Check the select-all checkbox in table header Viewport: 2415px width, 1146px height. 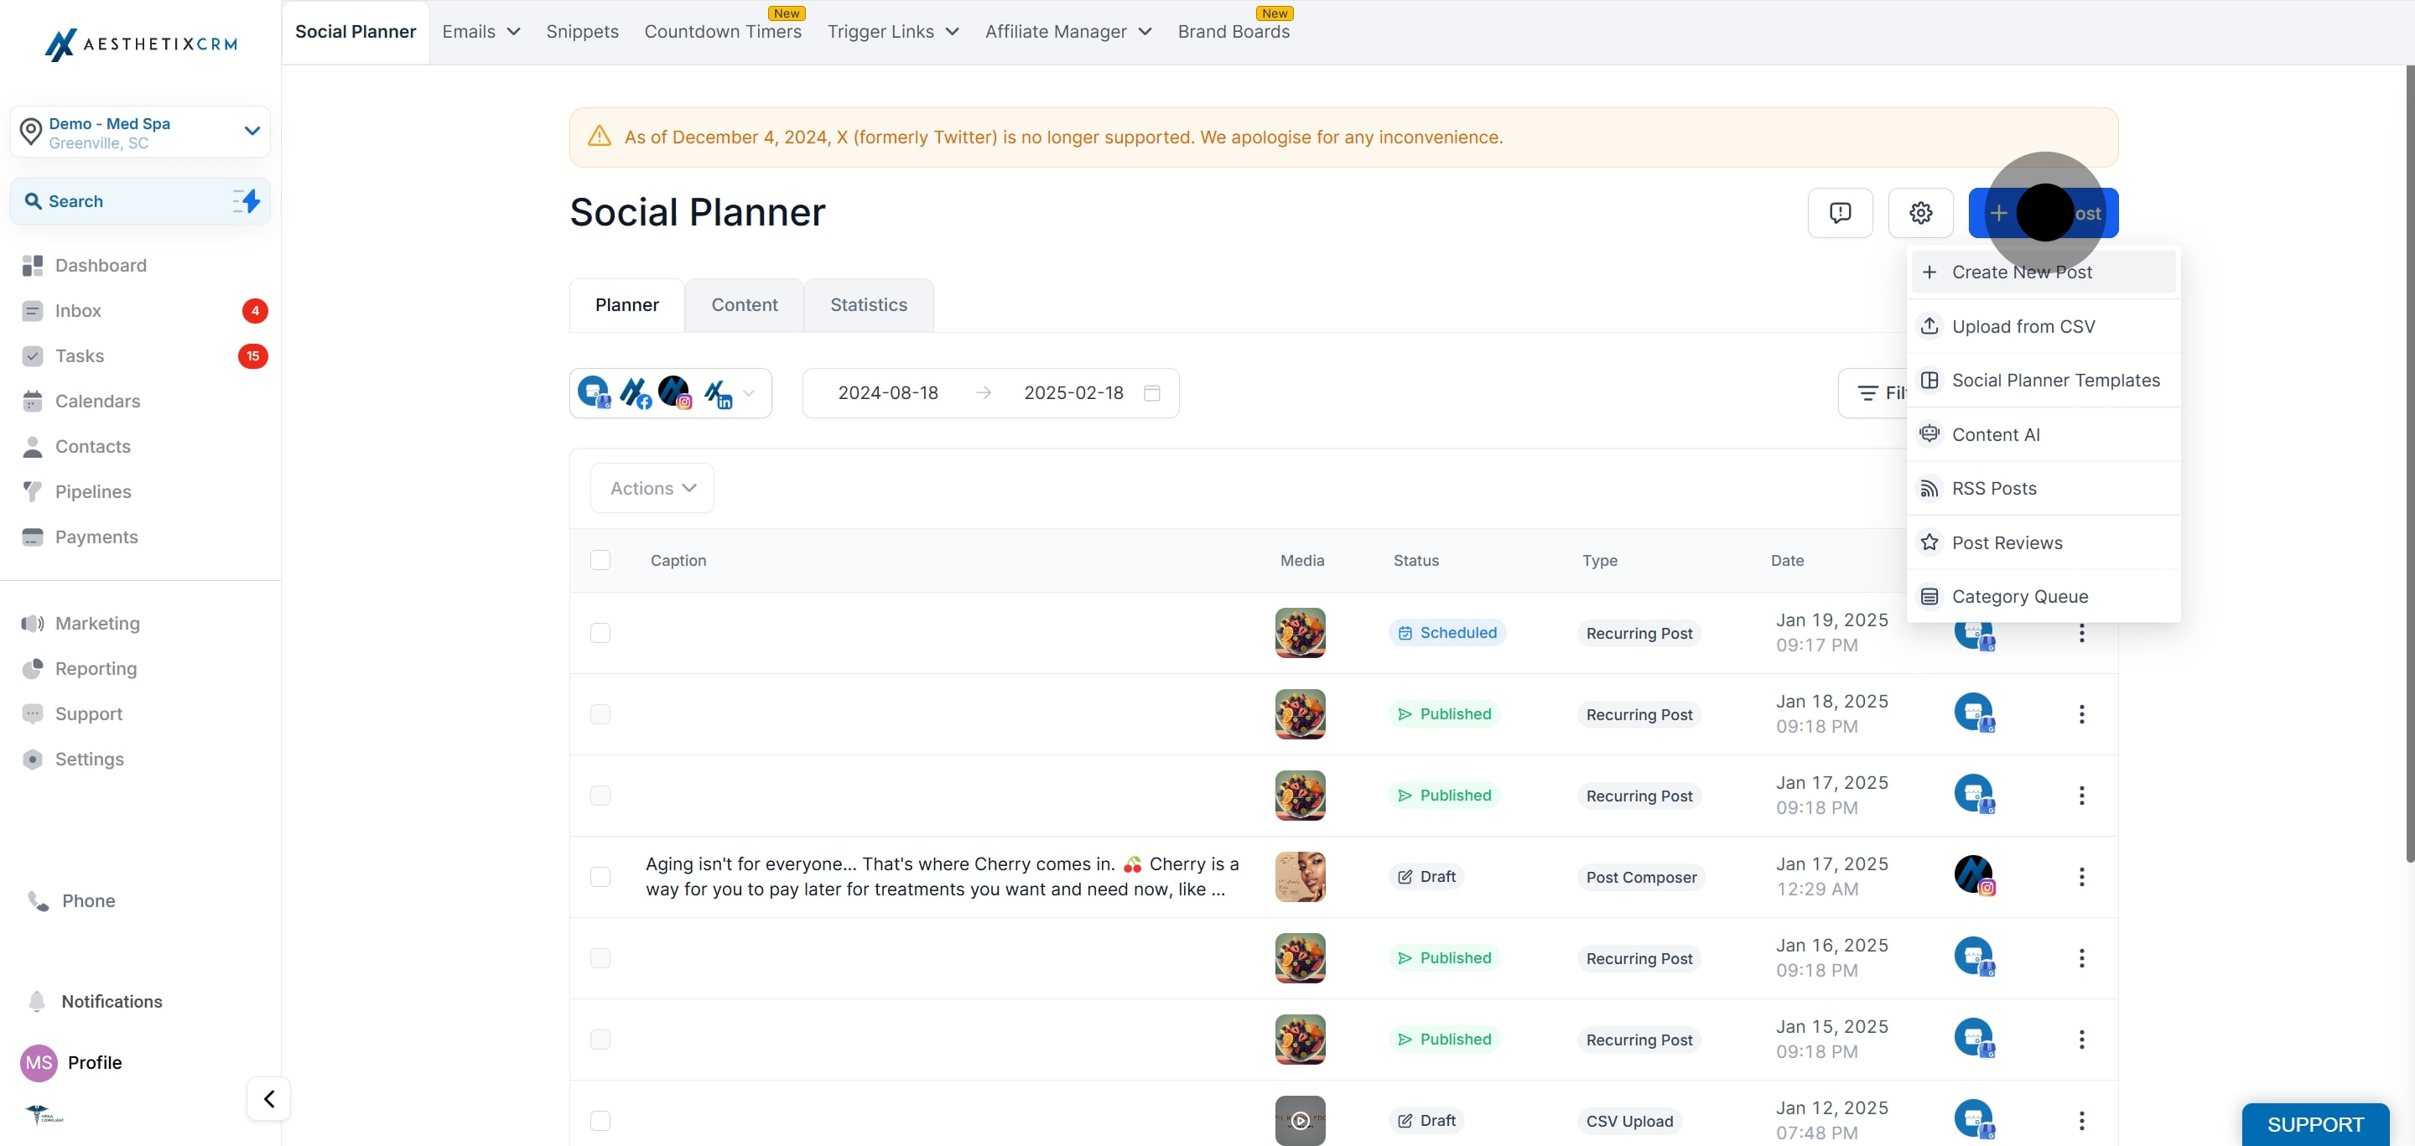(600, 559)
